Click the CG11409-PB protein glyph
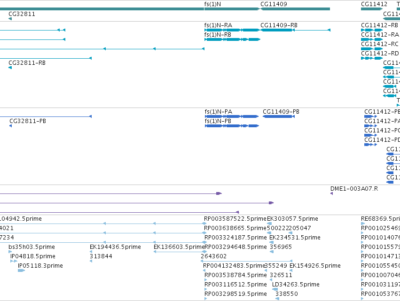400x301 pixels. [x=279, y=116]
